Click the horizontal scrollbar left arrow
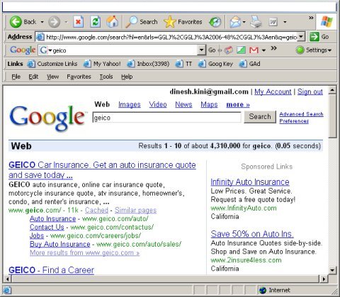This screenshot has width=340, height=297. [x=8, y=279]
